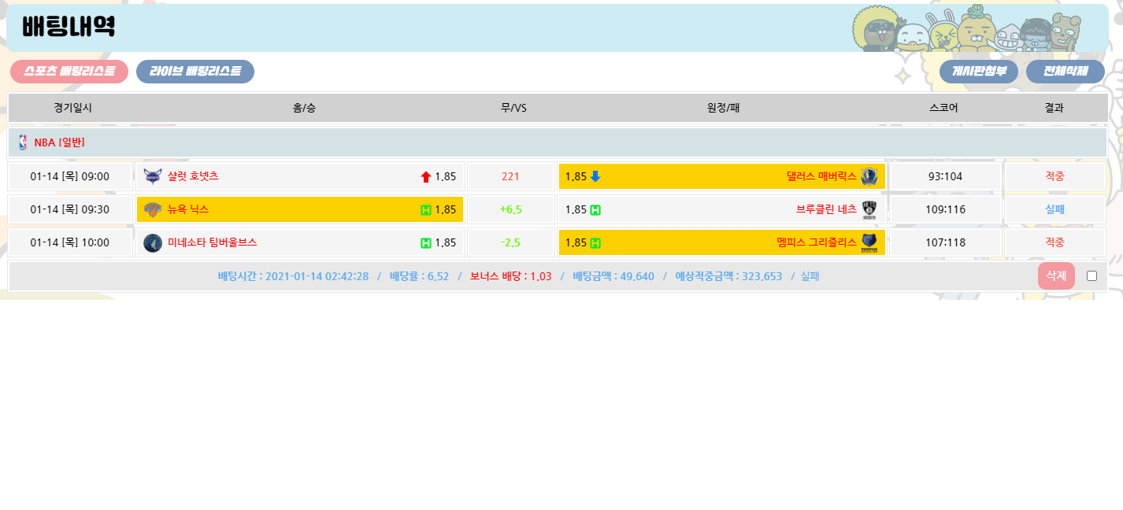Click the Memphis Grizzlies team logo
1123x510 pixels.
pos(869,242)
